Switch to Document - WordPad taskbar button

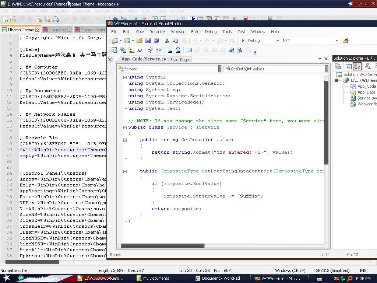tap(221, 278)
